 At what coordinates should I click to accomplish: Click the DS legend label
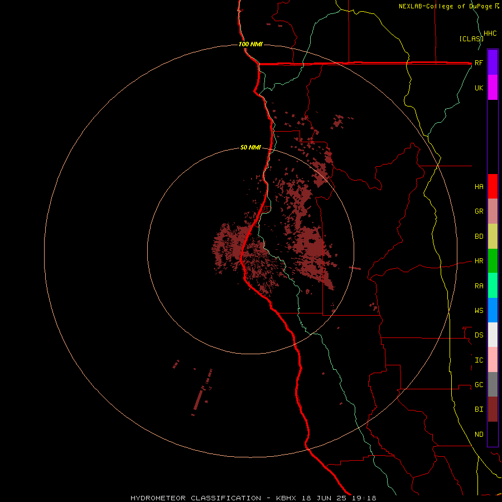(479, 335)
